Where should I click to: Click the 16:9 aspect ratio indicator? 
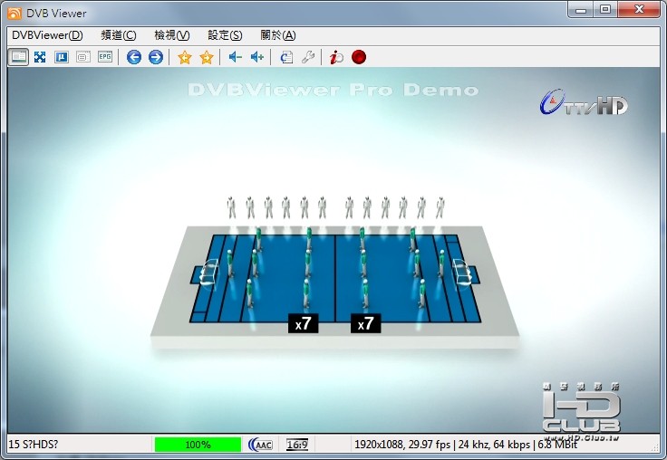[297, 445]
